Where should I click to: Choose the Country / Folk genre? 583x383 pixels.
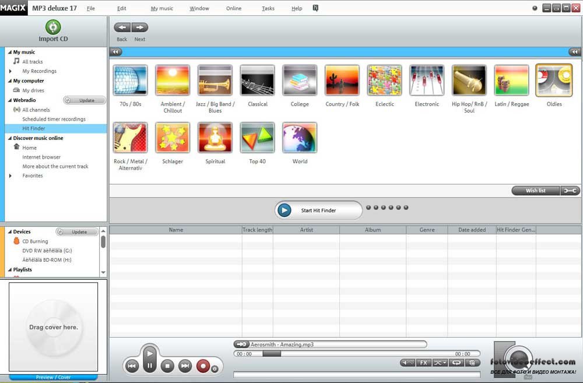(342, 80)
